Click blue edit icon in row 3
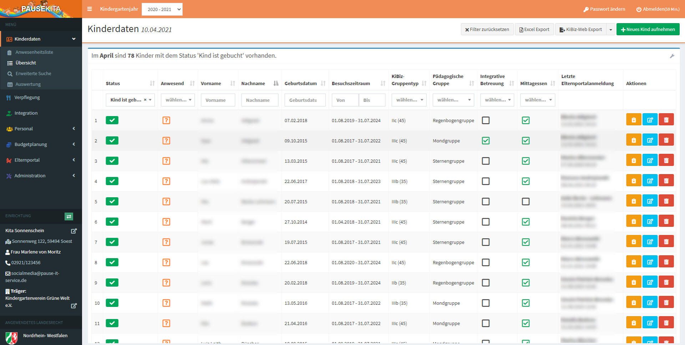 650,161
